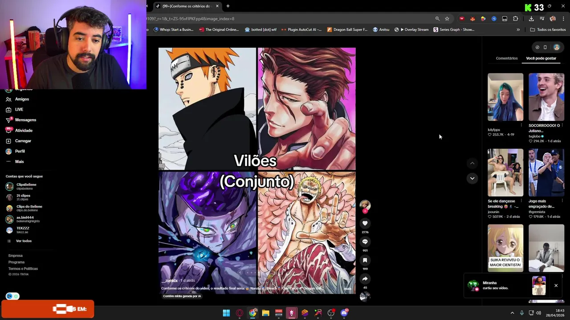This screenshot has width=570, height=320.
Task: Open the Anitsu bookmark
Action: click(381, 30)
